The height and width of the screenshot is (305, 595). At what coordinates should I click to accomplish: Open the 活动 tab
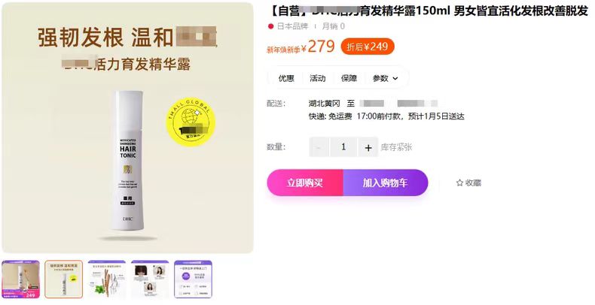pyautogui.click(x=318, y=78)
